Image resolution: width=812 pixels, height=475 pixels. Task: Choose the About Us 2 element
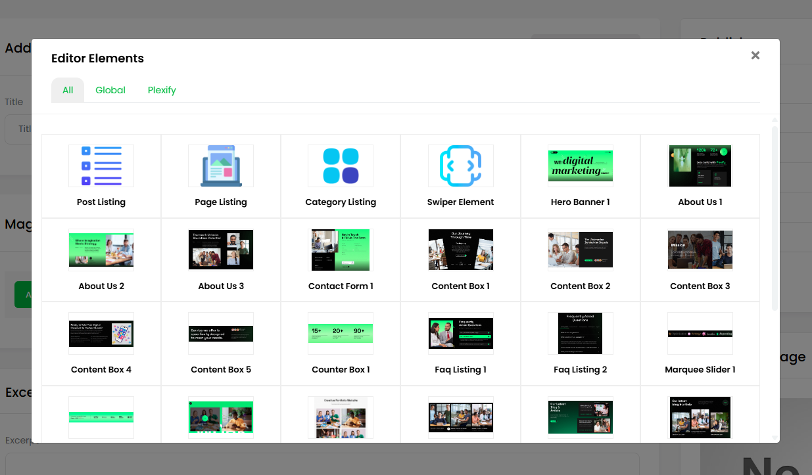click(x=101, y=250)
